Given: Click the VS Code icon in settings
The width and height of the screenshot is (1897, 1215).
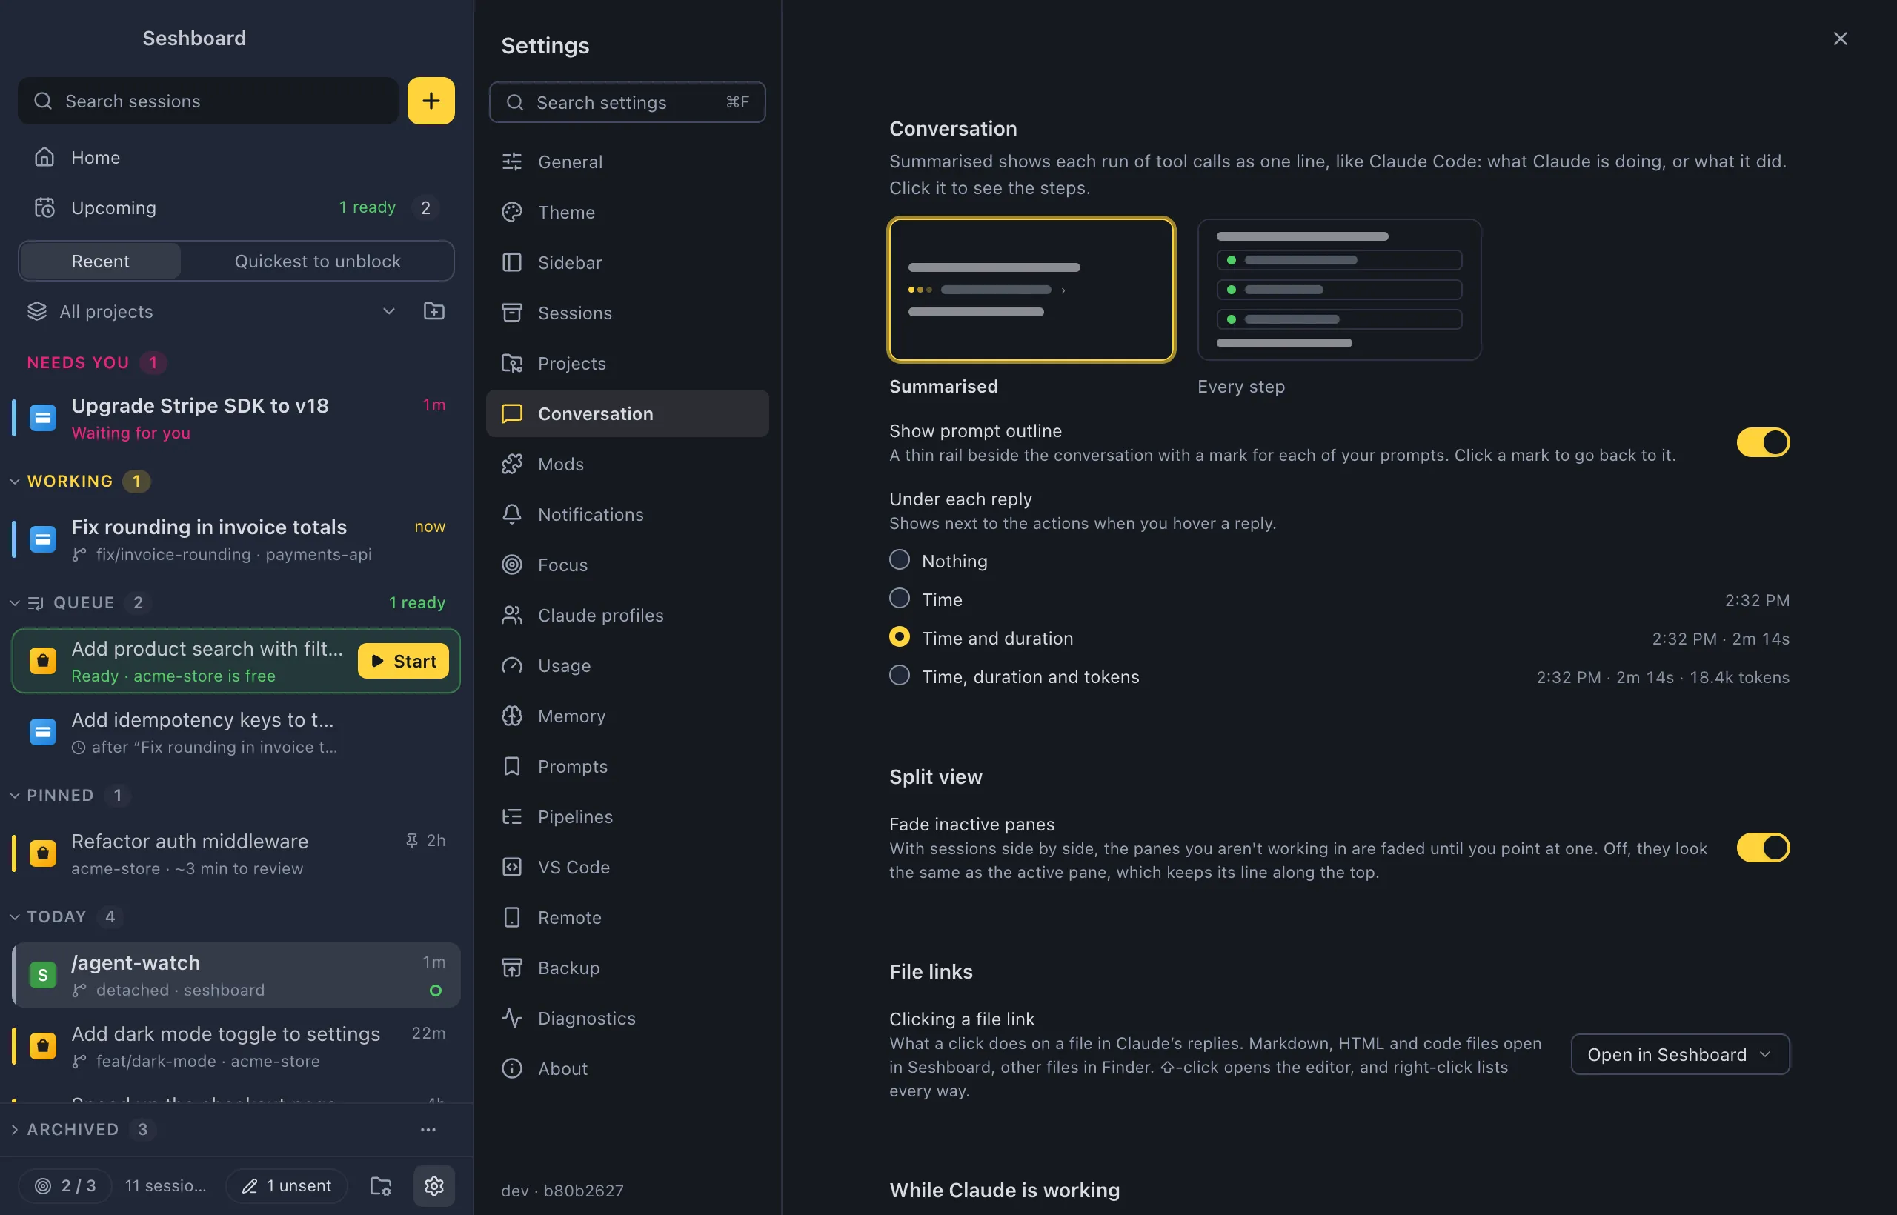Looking at the screenshot, I should pos(512,866).
